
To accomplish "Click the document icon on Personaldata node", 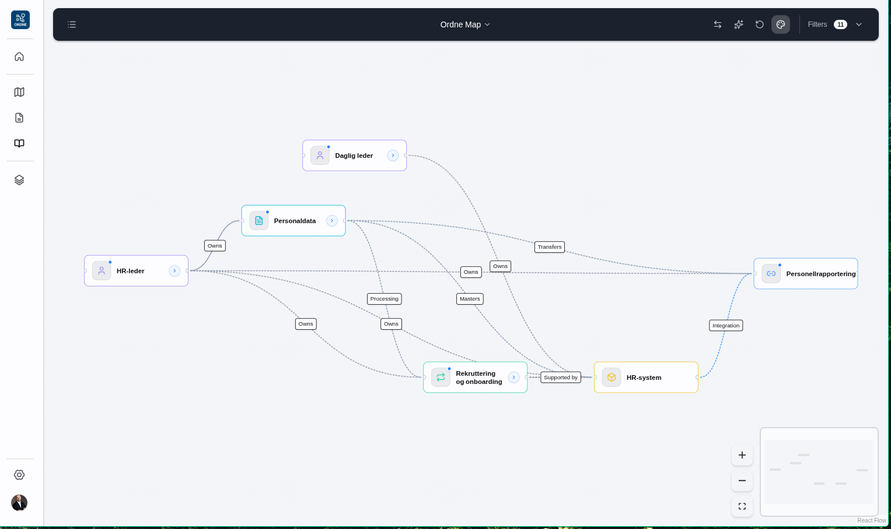I will (259, 221).
